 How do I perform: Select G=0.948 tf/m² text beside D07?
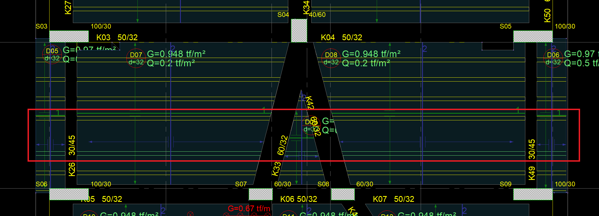(x=176, y=54)
